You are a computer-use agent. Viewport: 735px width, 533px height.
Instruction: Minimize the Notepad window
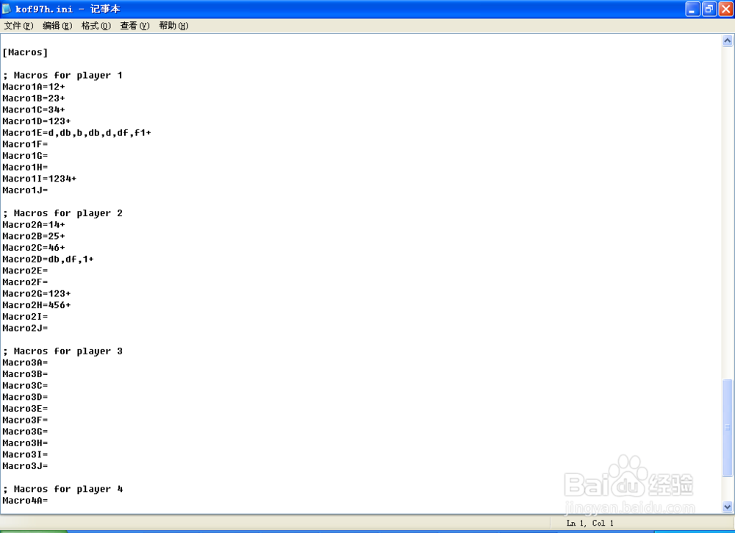click(x=692, y=9)
